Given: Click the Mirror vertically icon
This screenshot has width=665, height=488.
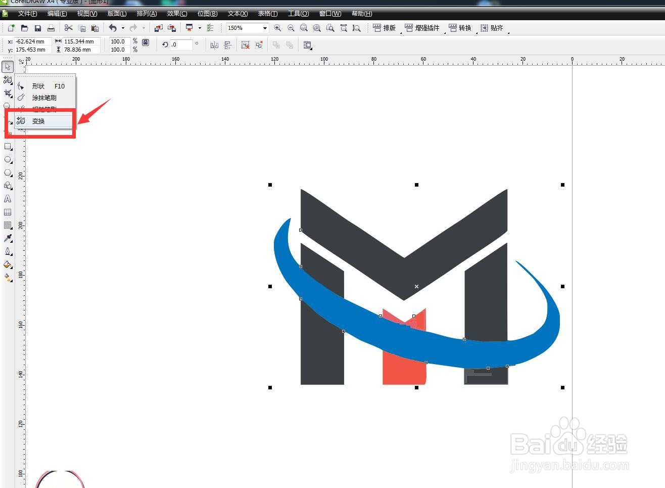Looking at the screenshot, I should tap(228, 45).
